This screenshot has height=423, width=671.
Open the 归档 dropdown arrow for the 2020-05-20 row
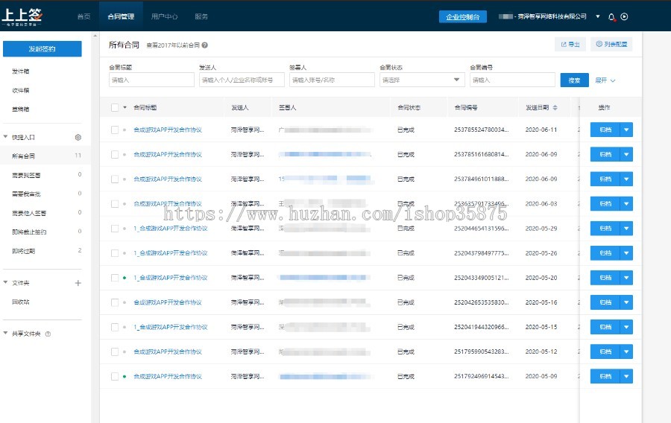(626, 278)
